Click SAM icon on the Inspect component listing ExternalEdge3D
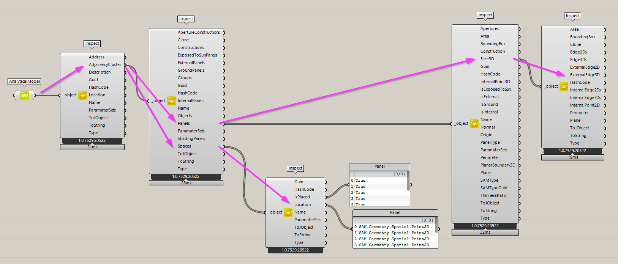The image size is (618, 264). tap(564, 86)
